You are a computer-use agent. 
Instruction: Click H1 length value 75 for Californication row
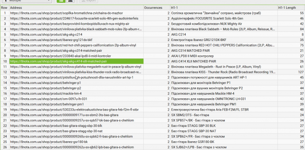[x=291, y=45]
